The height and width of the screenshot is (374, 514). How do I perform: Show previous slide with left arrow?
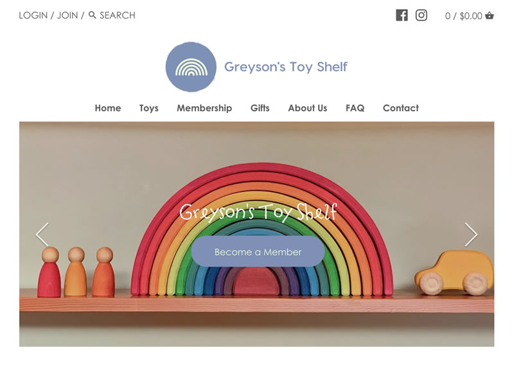(x=42, y=235)
